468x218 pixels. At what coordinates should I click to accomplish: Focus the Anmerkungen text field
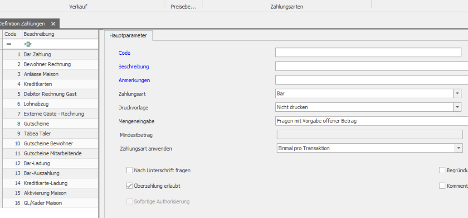click(x=371, y=80)
